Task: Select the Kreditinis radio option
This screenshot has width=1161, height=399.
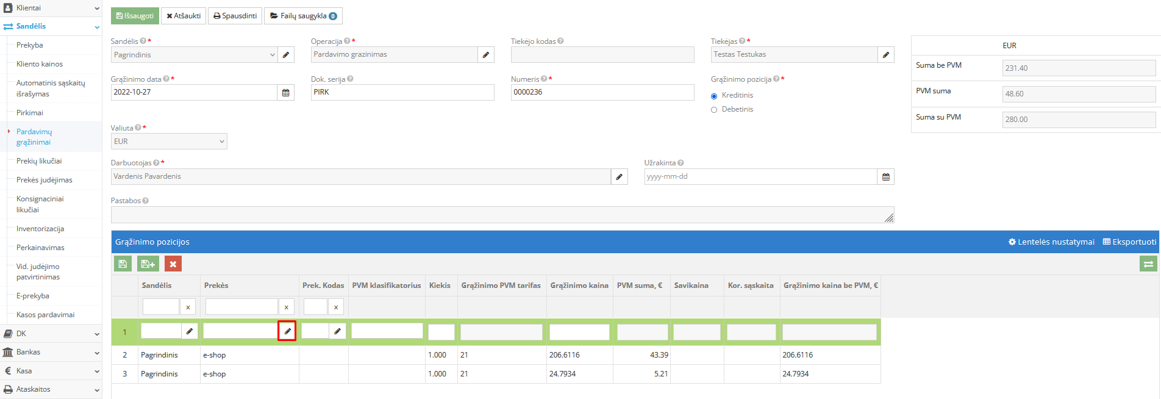Action: tap(714, 96)
